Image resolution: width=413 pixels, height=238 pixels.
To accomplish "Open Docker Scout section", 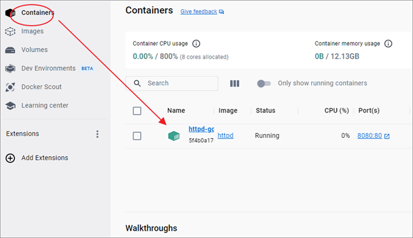I will click(x=41, y=87).
